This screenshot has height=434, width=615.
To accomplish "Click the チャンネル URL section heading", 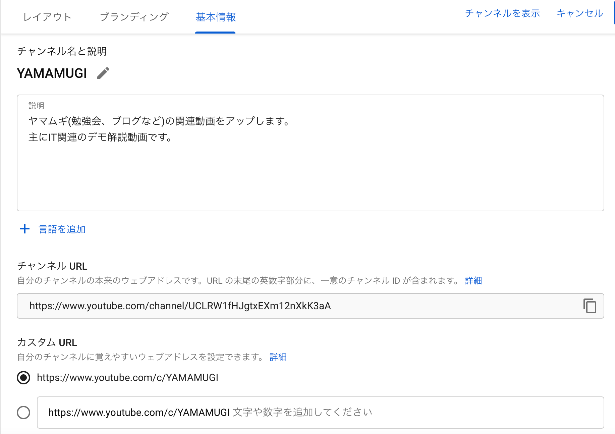I will (52, 266).
